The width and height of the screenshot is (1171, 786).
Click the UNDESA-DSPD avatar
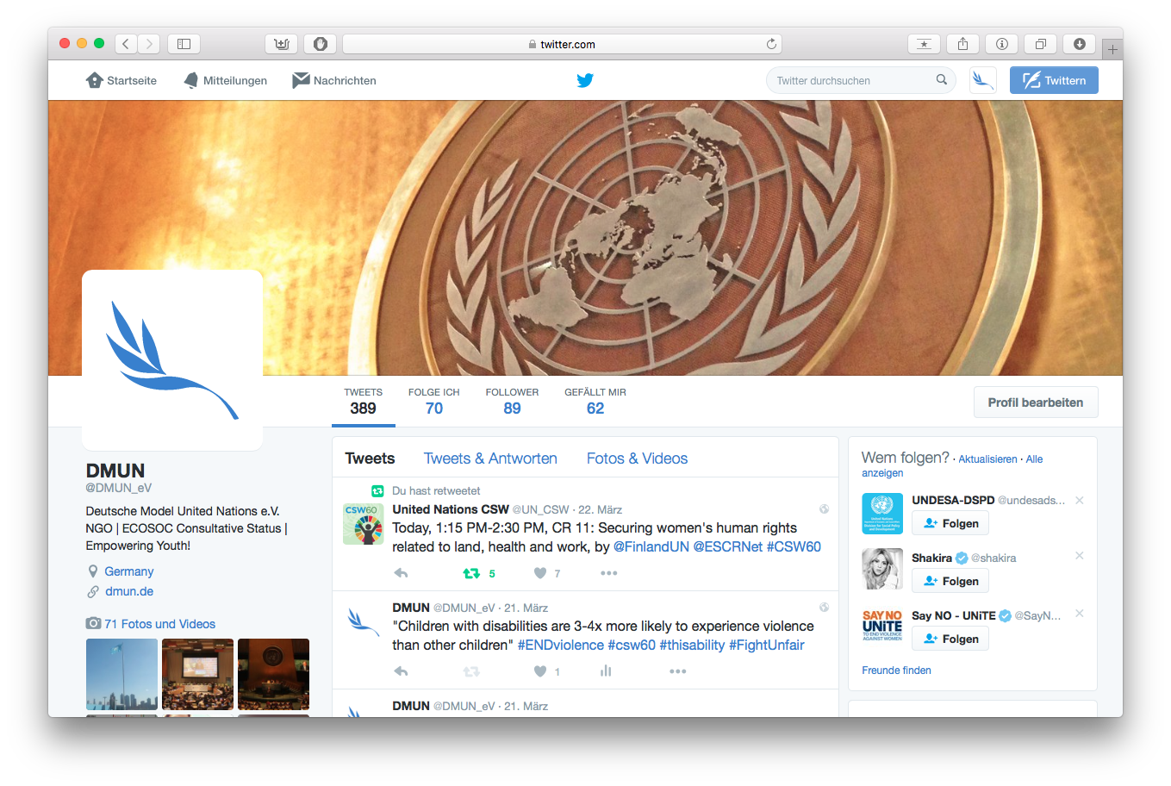[x=882, y=514]
